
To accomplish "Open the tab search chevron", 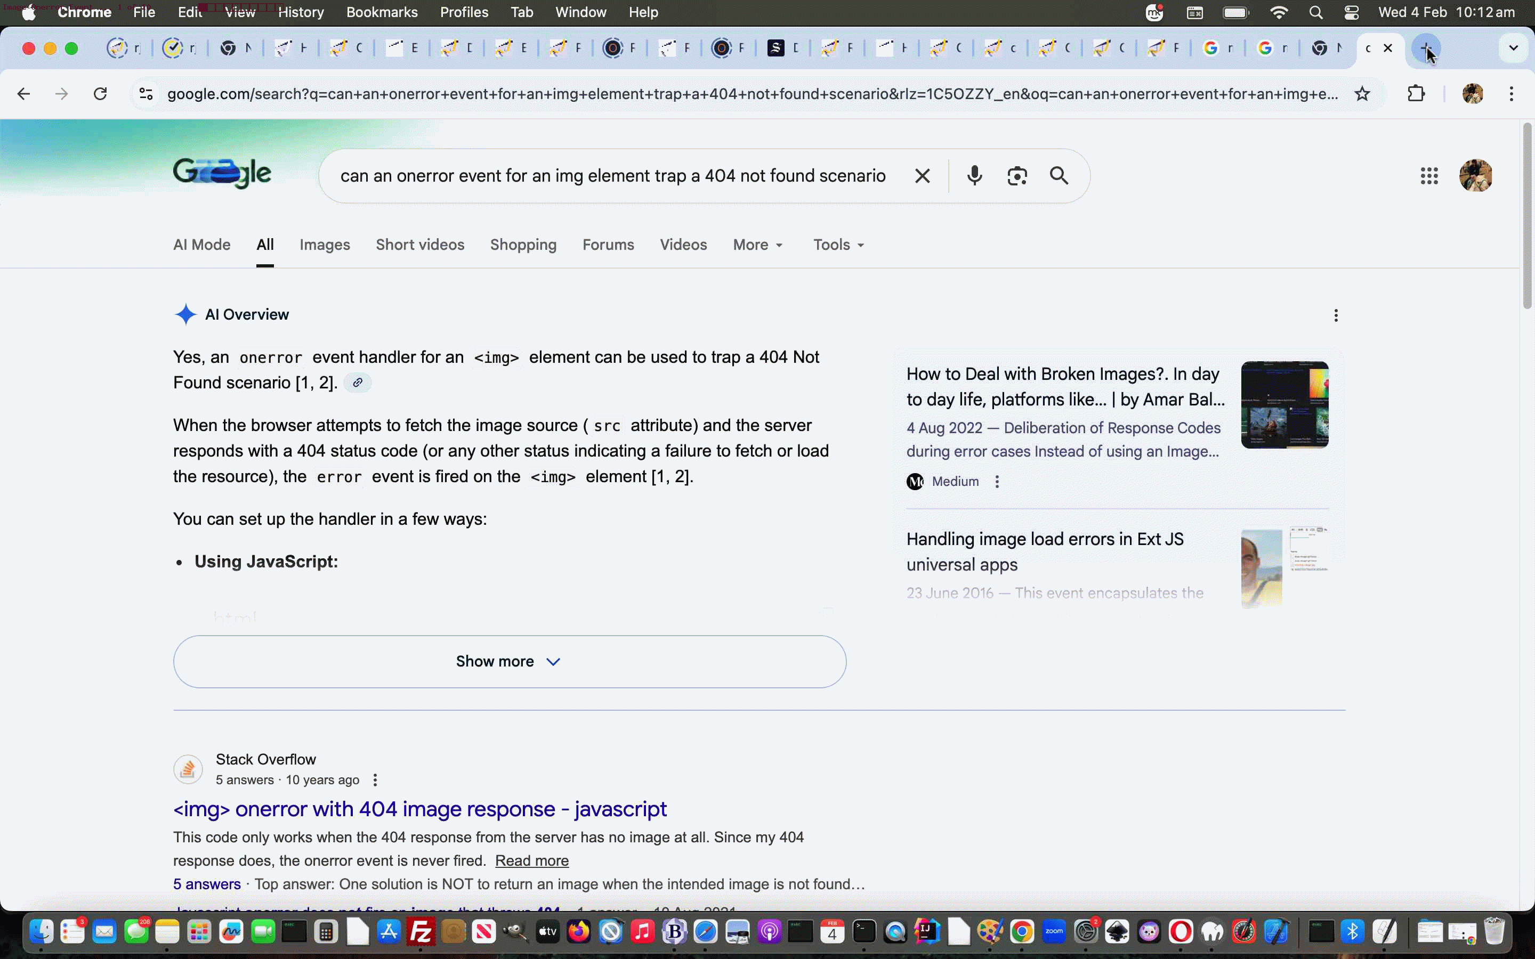I will pos(1513,48).
